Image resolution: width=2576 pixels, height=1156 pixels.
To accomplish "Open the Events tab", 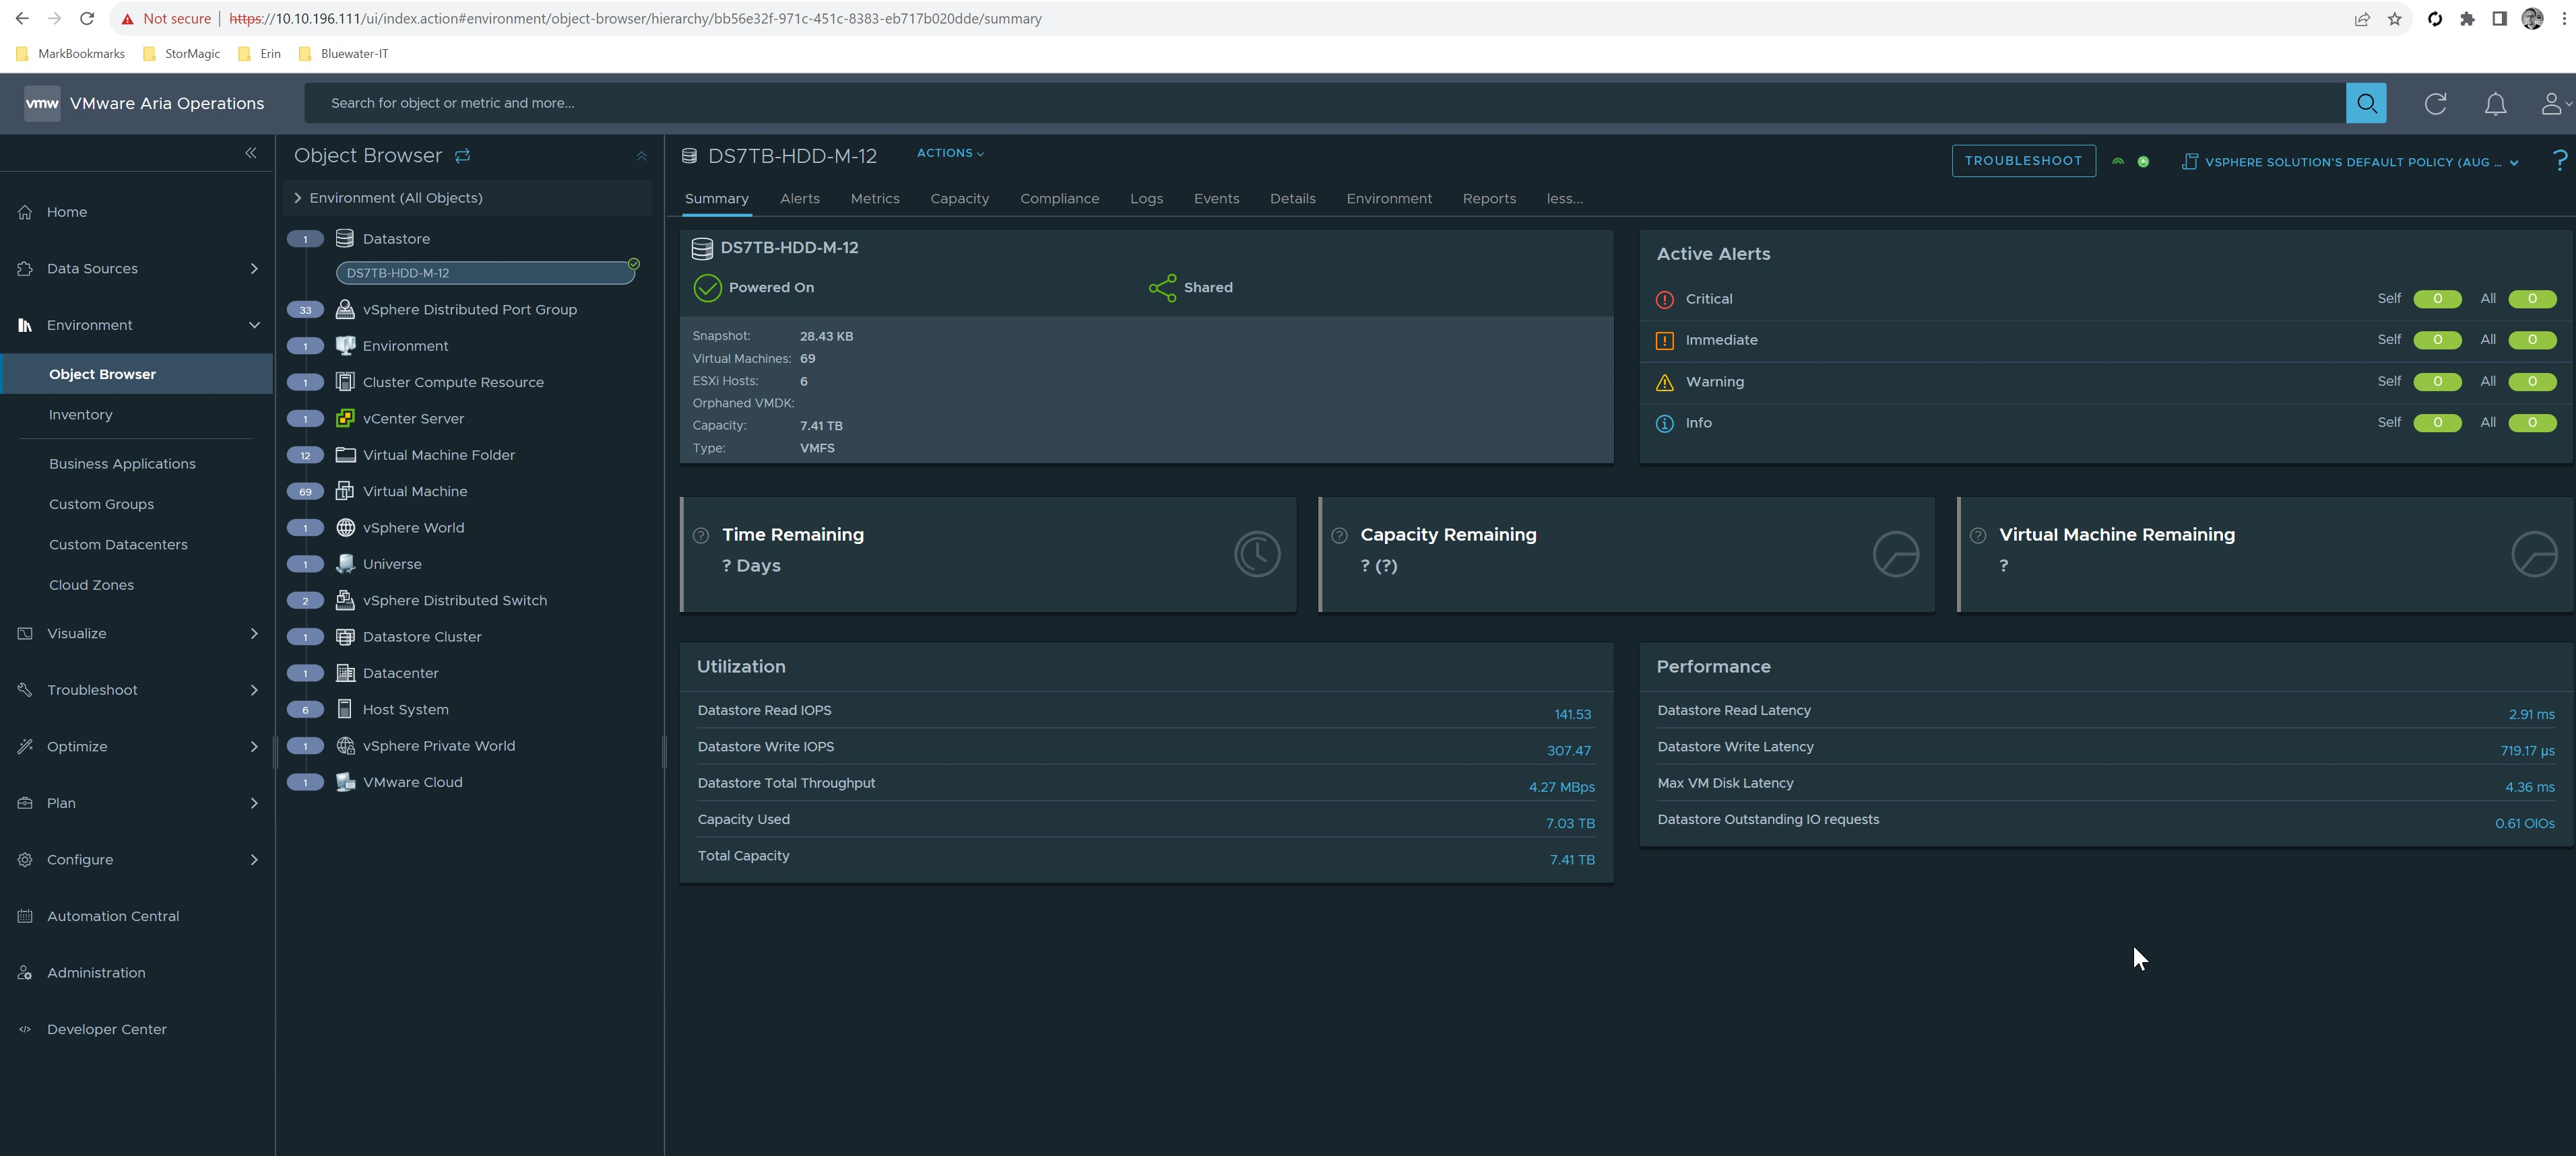I will [x=1216, y=199].
